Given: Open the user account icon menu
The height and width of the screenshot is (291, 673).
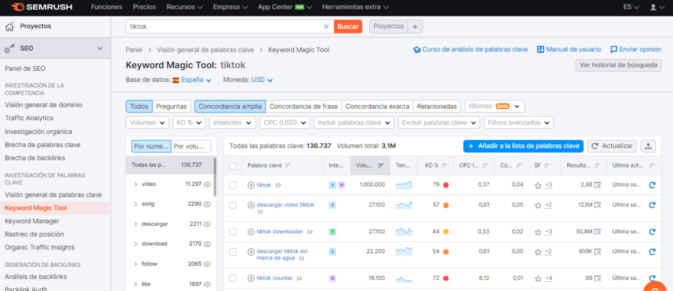Looking at the screenshot, I should pyautogui.click(x=657, y=7).
